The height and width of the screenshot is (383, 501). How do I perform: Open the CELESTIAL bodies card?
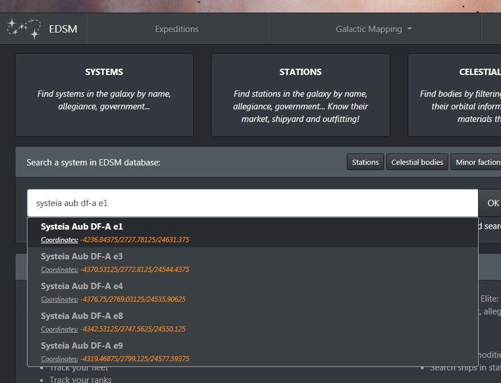tap(455, 95)
